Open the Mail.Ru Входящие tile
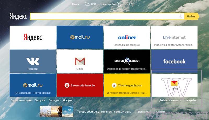Viewport: 209px width, 120px height. coord(33,85)
